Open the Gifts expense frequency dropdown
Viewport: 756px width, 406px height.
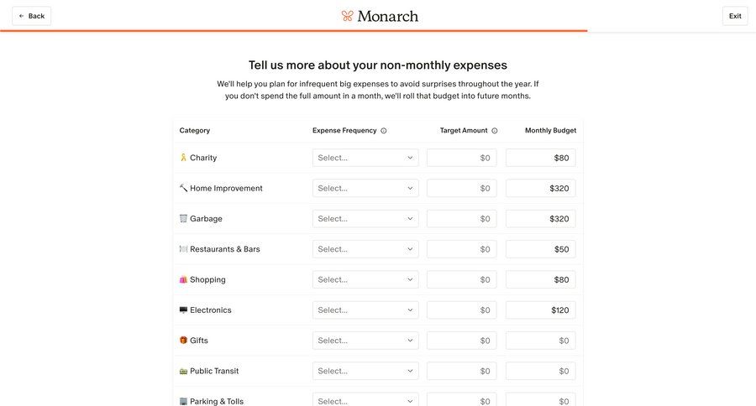[365, 341]
